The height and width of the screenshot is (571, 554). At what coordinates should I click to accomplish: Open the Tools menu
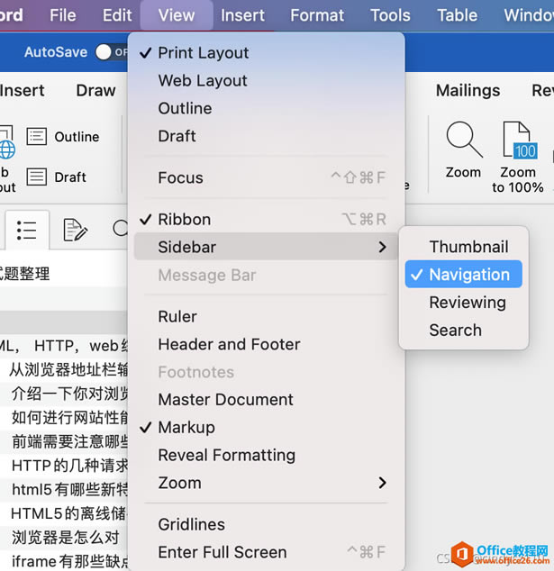390,15
